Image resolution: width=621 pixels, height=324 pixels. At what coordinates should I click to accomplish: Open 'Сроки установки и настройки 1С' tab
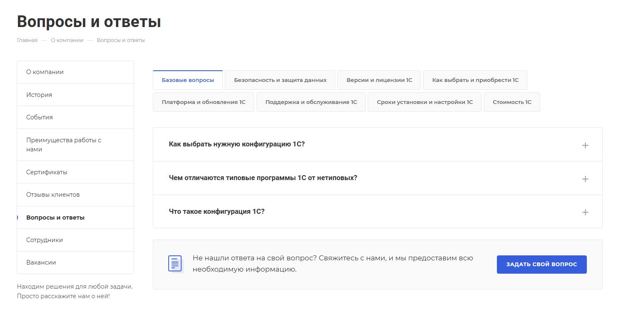click(x=424, y=102)
